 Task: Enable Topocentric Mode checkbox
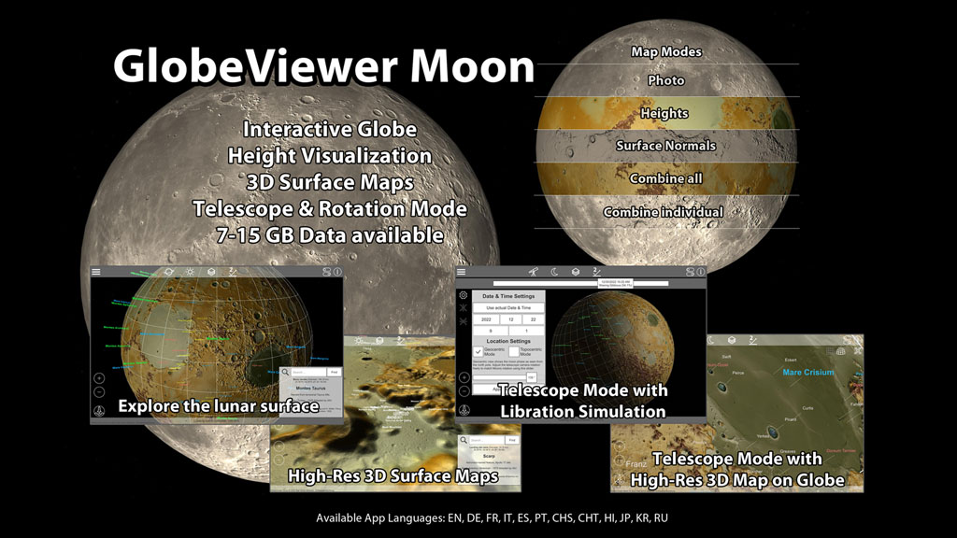point(514,351)
